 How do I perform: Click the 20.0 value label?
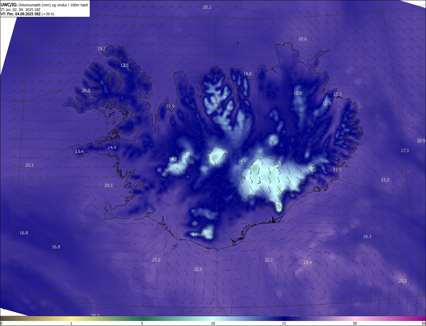86,91
